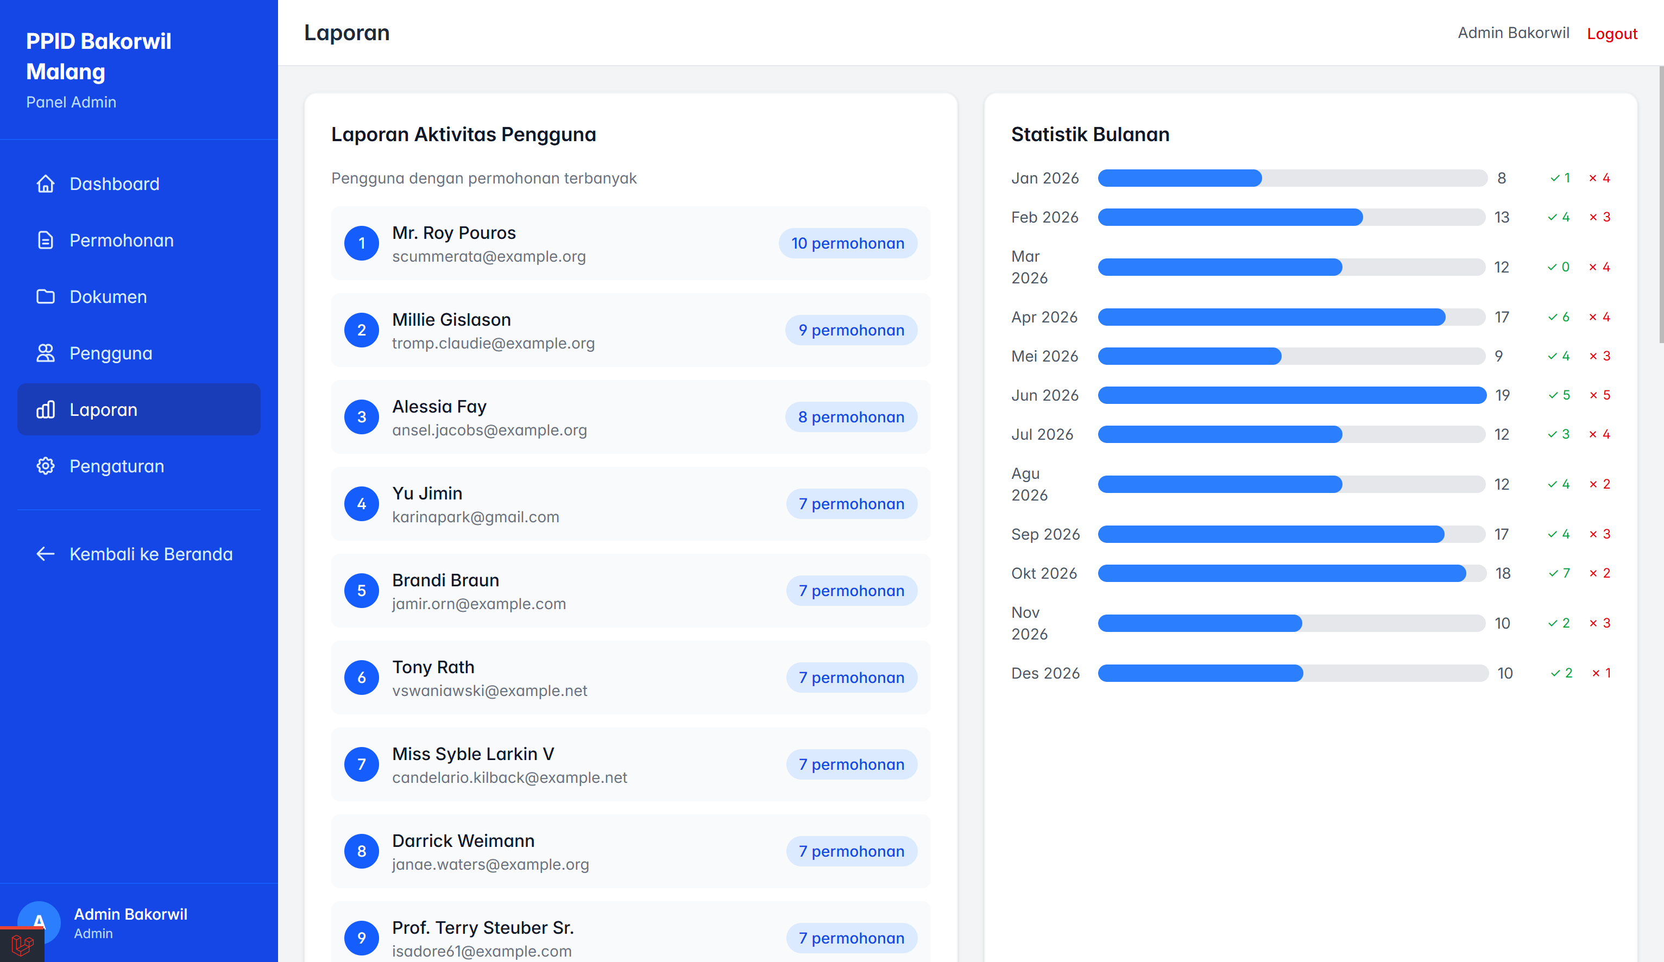Select the Pengguna menu item
This screenshot has height=962, width=1664.
tap(138, 353)
